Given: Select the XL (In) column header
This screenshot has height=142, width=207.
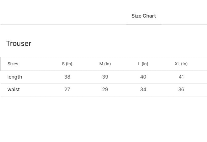Looking at the screenshot, I should click(181, 64).
